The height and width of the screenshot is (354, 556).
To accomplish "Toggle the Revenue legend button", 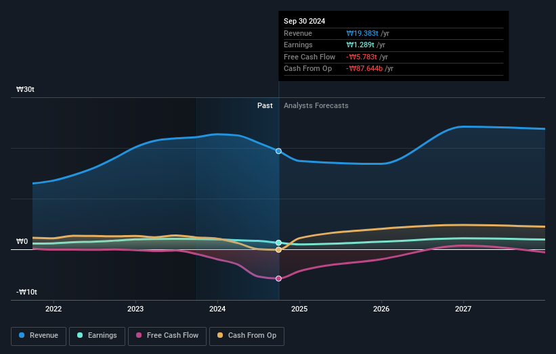I will click(x=39, y=336).
